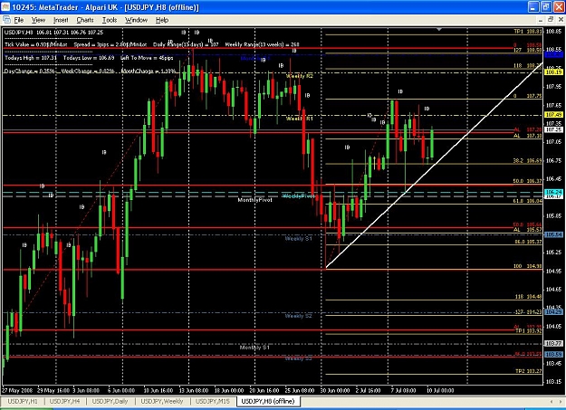Click the TP2 103.27 level label
566x410 pixels.
pos(529,371)
